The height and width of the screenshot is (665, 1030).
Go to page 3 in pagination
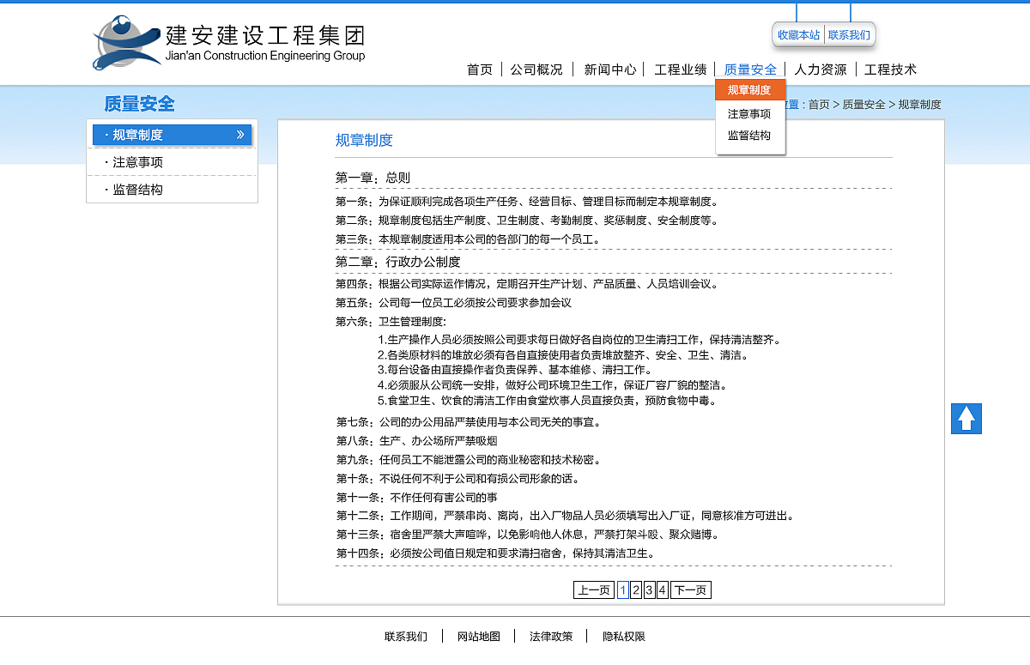[648, 589]
